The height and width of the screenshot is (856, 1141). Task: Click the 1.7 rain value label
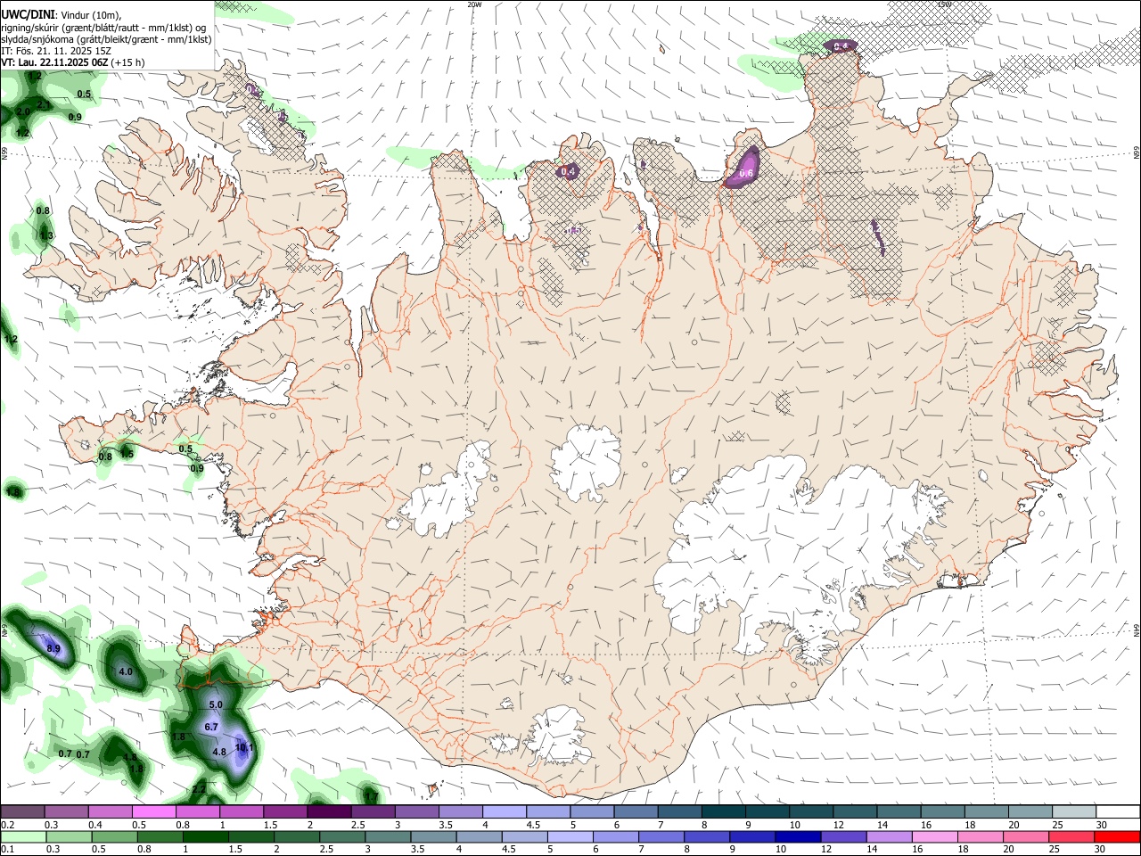[371, 796]
